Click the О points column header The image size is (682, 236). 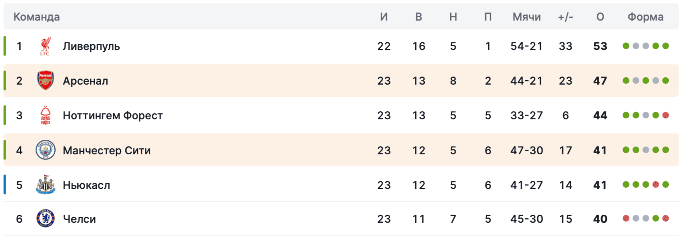pos(600,17)
